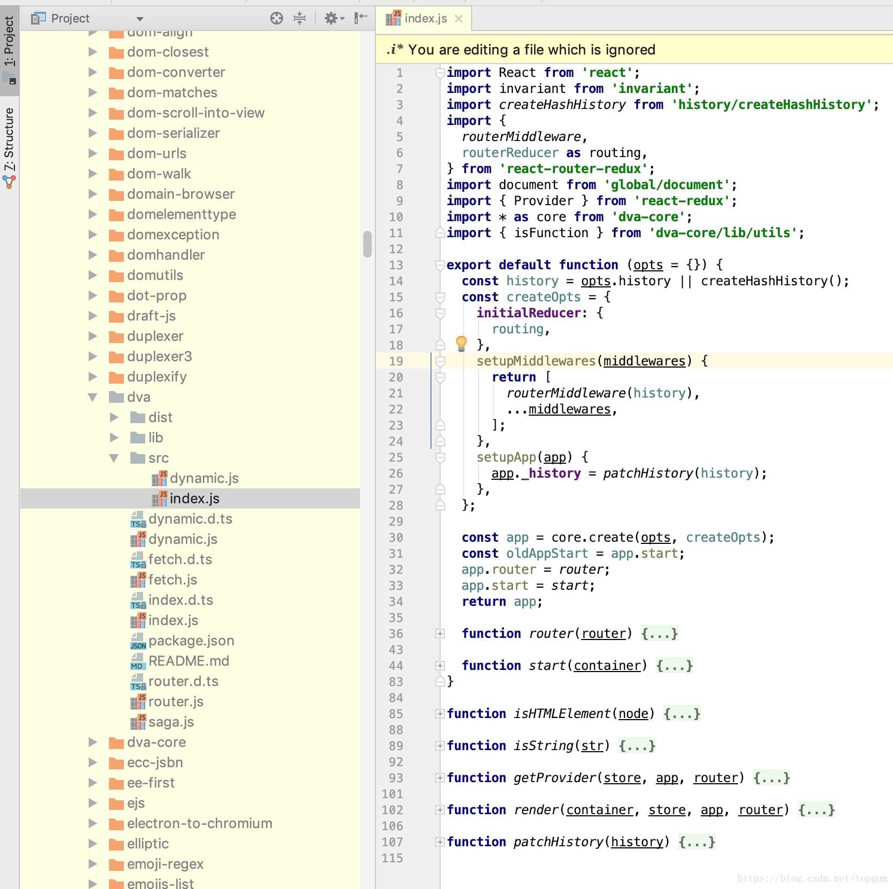This screenshot has width=893, height=889.
Task: Click line number 19 in gutter
Action: click(396, 361)
